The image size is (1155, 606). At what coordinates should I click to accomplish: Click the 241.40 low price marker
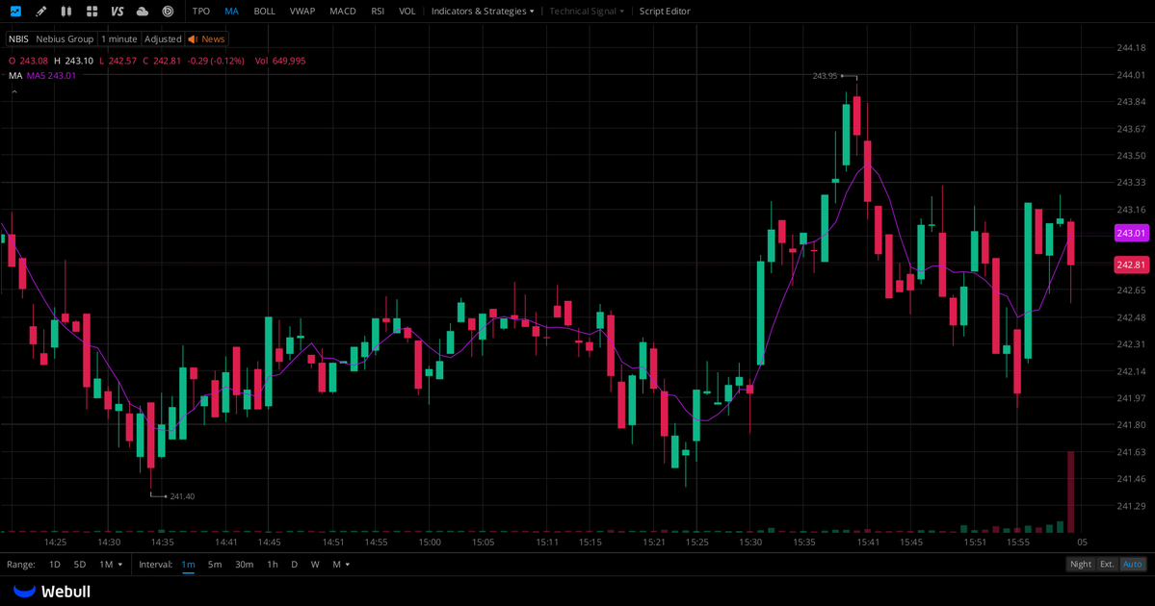point(182,496)
